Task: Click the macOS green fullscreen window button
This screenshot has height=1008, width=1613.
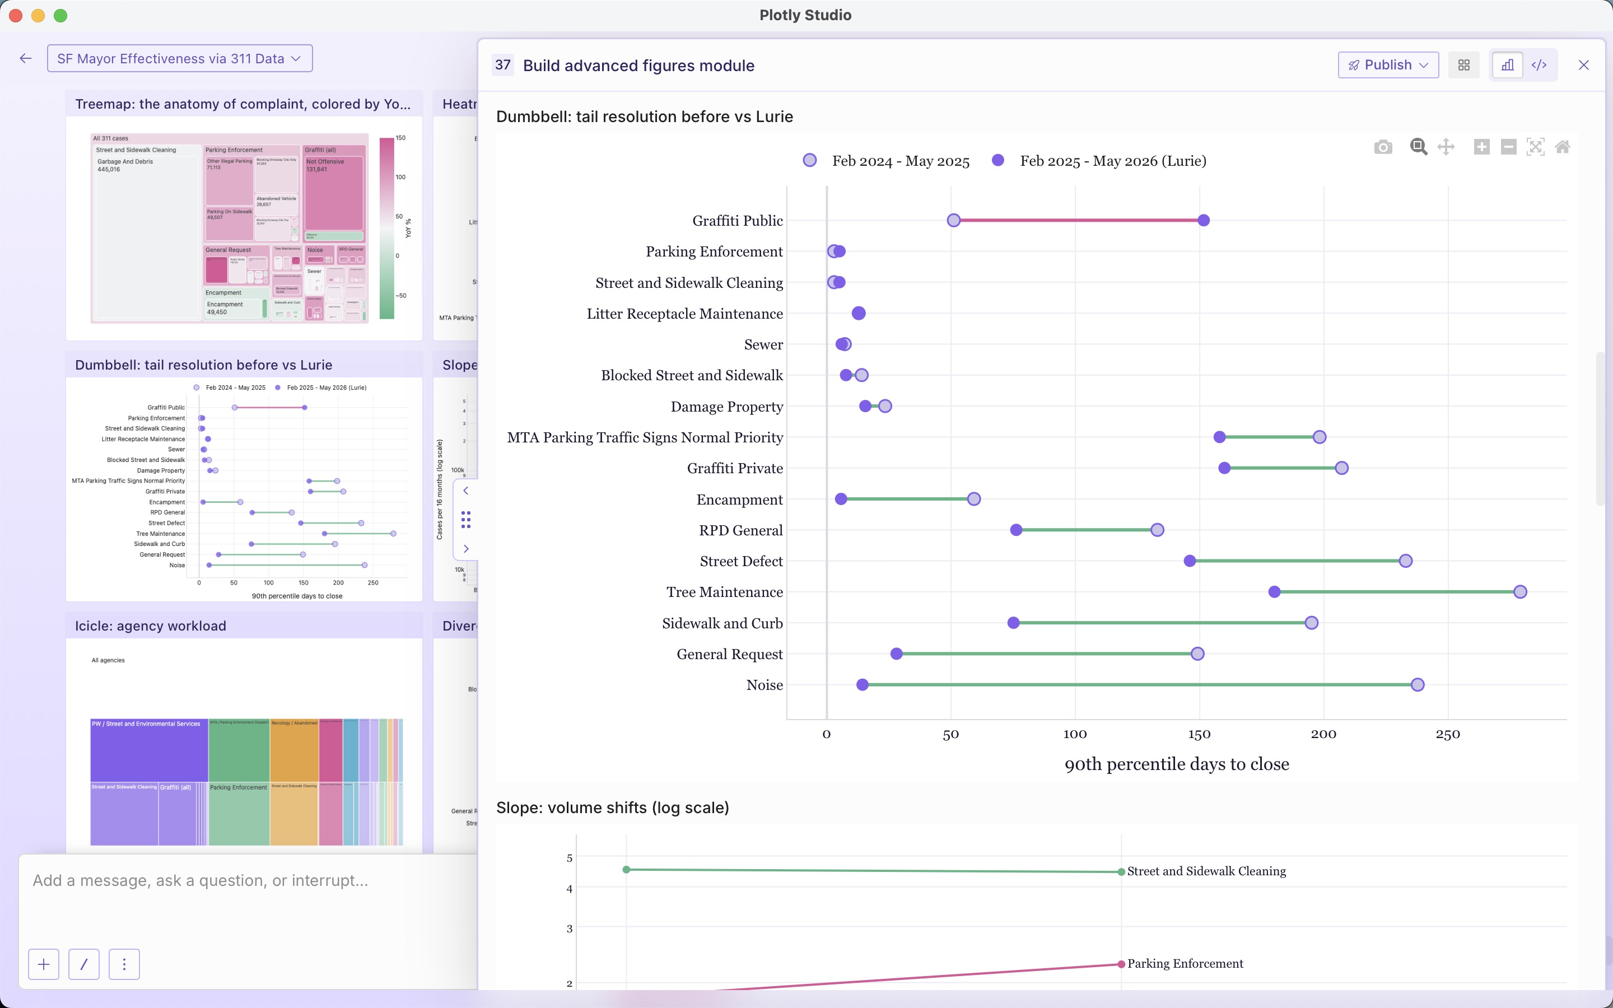Action: pyautogui.click(x=60, y=15)
